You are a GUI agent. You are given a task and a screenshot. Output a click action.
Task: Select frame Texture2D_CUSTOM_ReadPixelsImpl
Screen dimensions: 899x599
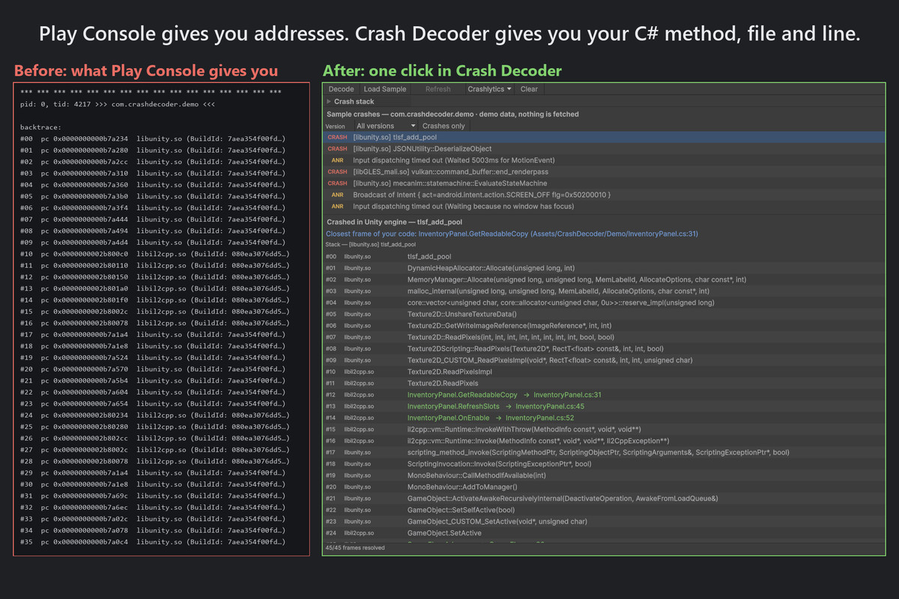(605, 360)
